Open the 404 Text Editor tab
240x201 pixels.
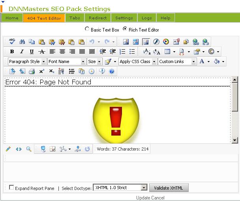pyautogui.click(x=44, y=18)
